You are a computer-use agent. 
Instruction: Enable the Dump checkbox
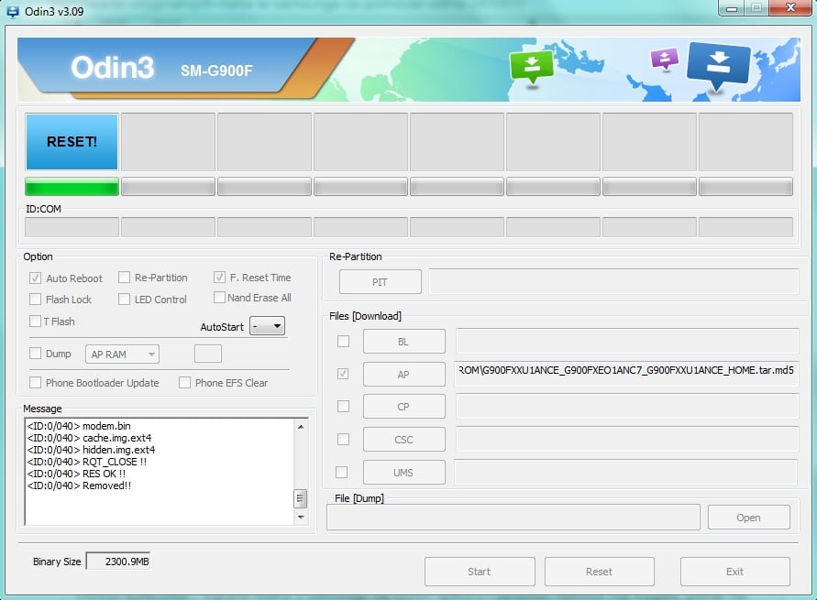[35, 354]
